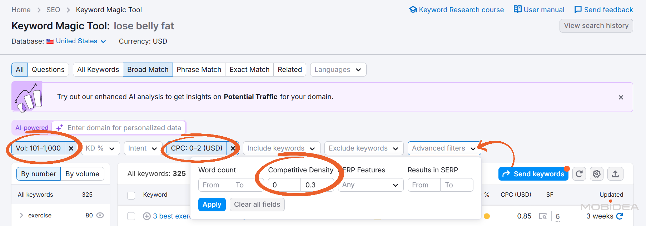Screen dimensions: 646x226
Task: Select the By number grouping
Action: click(39, 174)
